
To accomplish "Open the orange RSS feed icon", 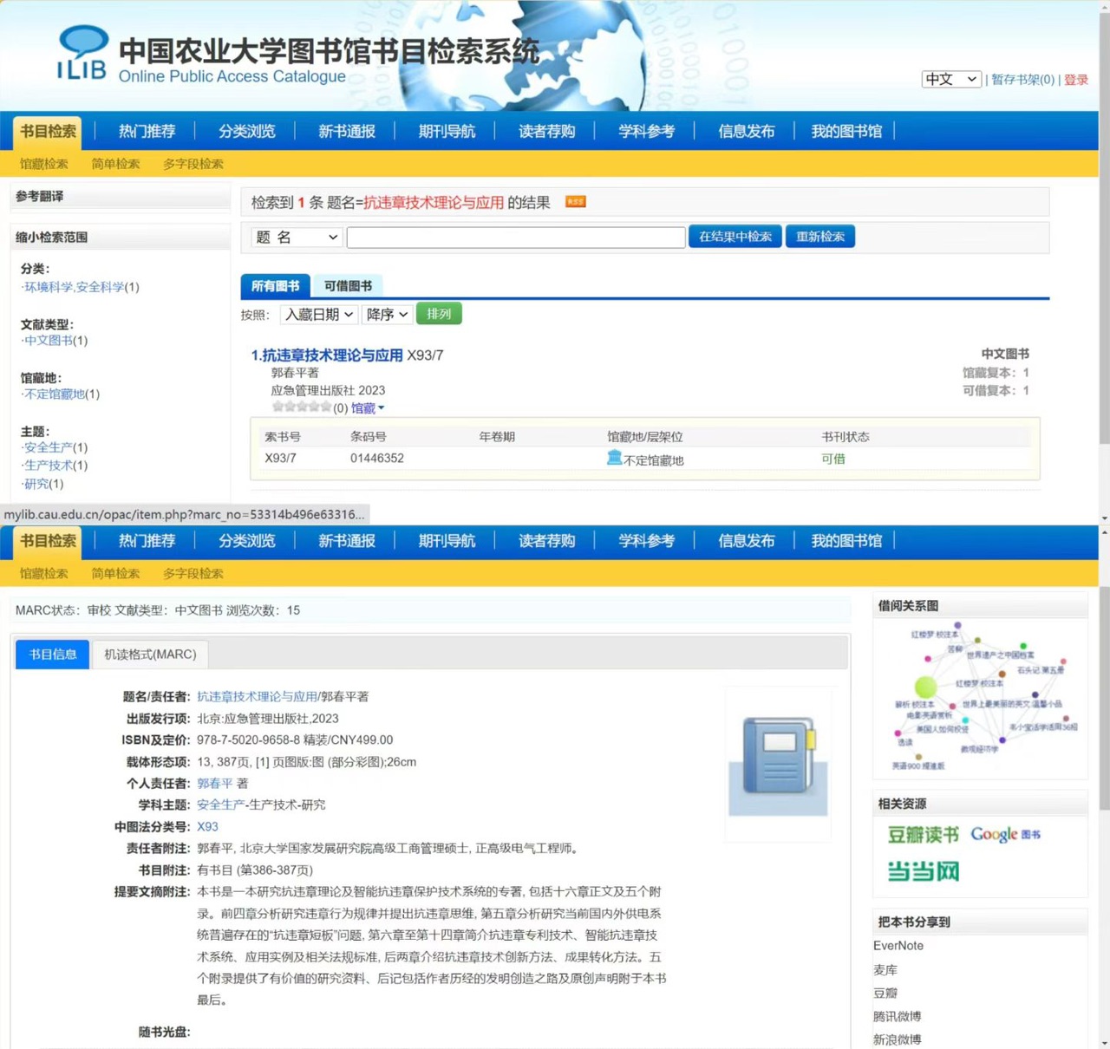I will click(x=575, y=202).
